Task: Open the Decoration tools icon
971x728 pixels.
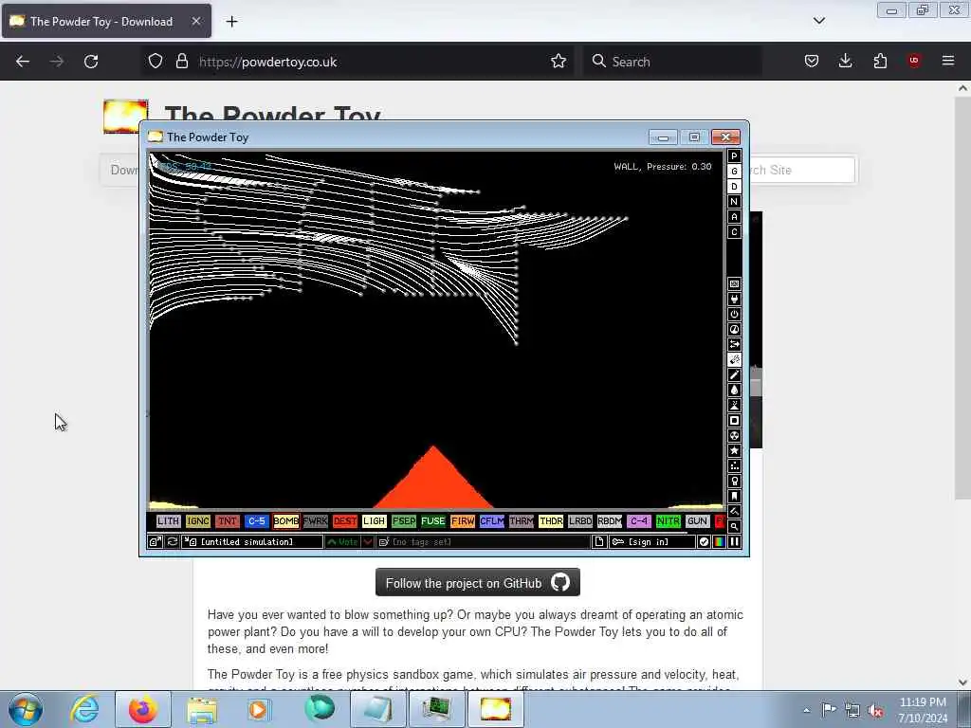Action: [734, 511]
